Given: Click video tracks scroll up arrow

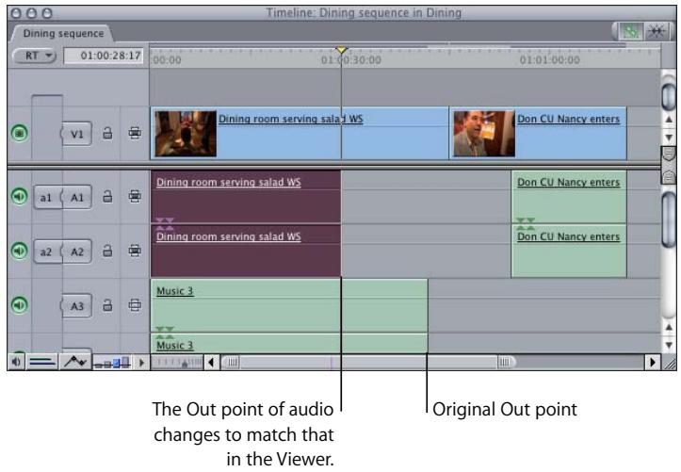Looking at the screenshot, I should 669,120.
